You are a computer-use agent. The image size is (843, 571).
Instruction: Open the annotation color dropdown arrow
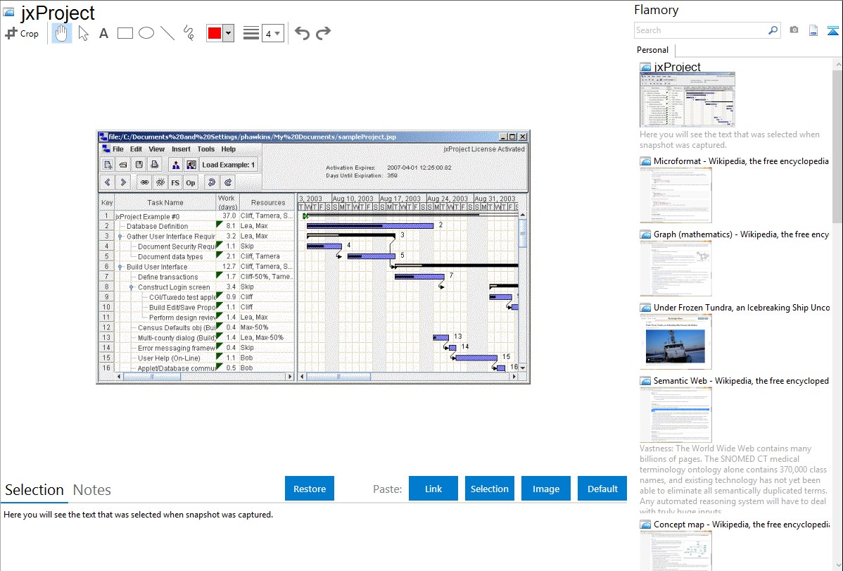click(x=228, y=33)
